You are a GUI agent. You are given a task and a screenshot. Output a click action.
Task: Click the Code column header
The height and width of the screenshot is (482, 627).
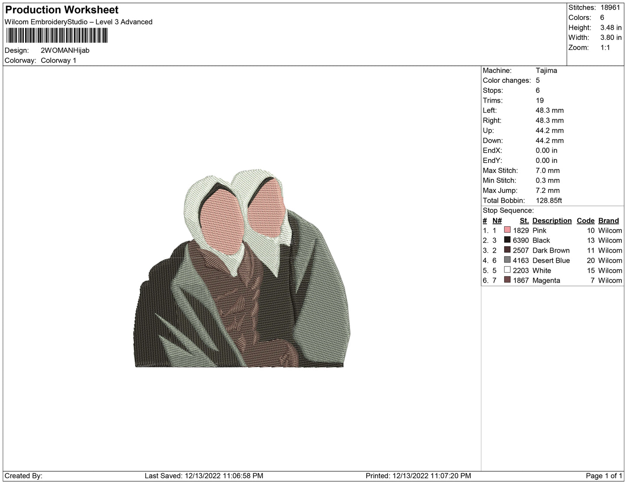[585, 220]
